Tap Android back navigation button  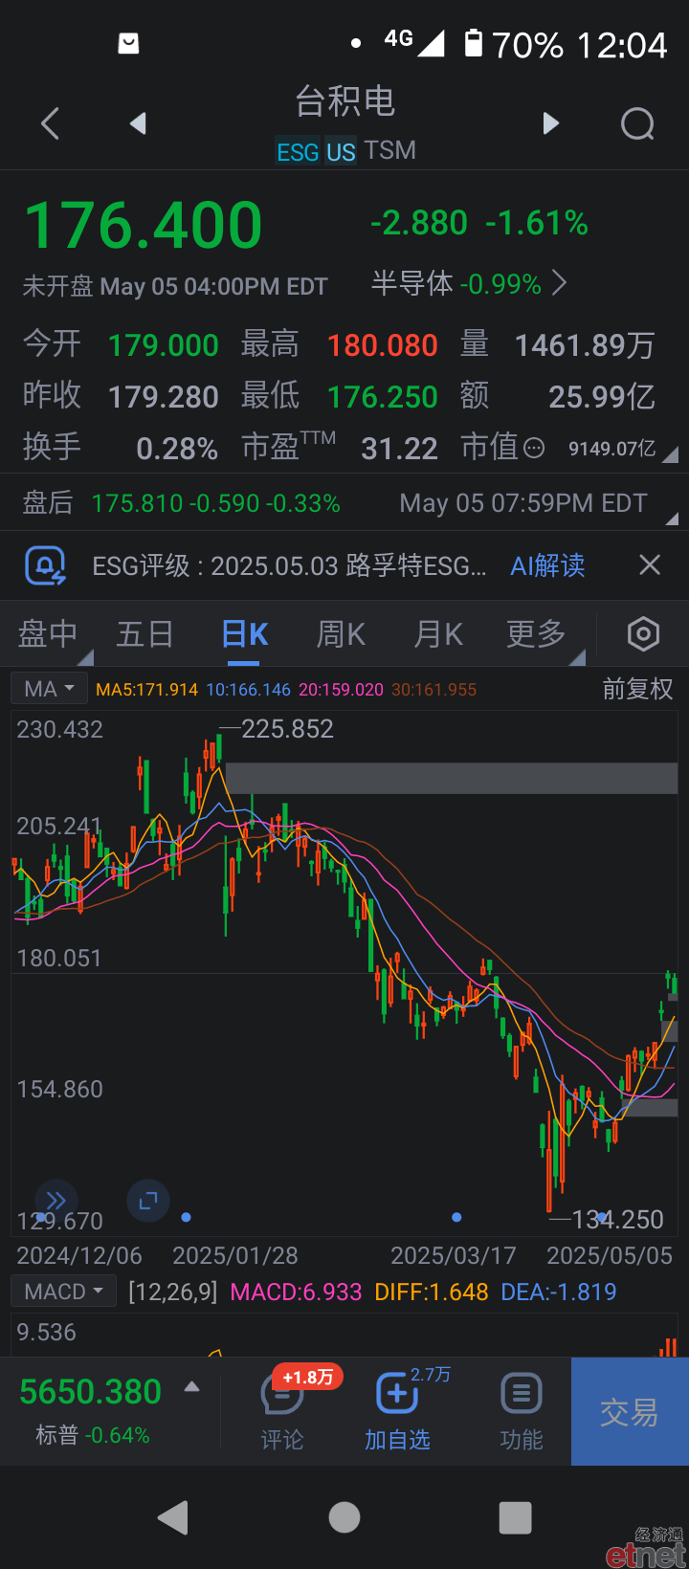tap(173, 1517)
